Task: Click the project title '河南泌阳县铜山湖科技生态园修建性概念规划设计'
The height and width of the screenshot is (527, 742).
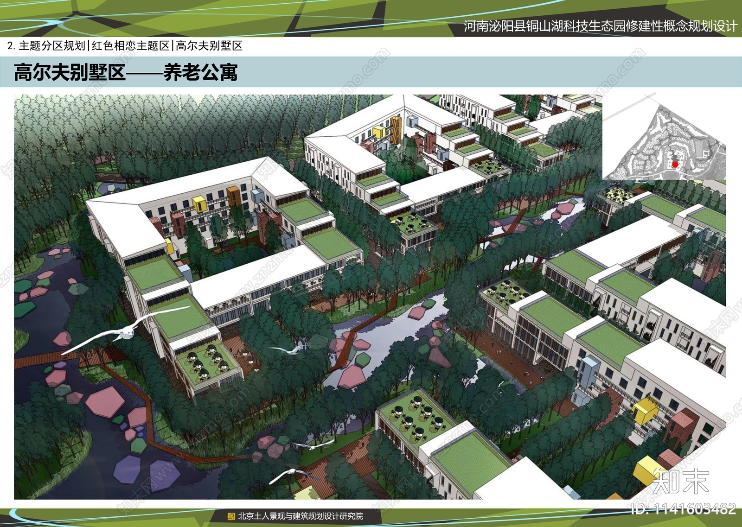Action: pos(600,26)
